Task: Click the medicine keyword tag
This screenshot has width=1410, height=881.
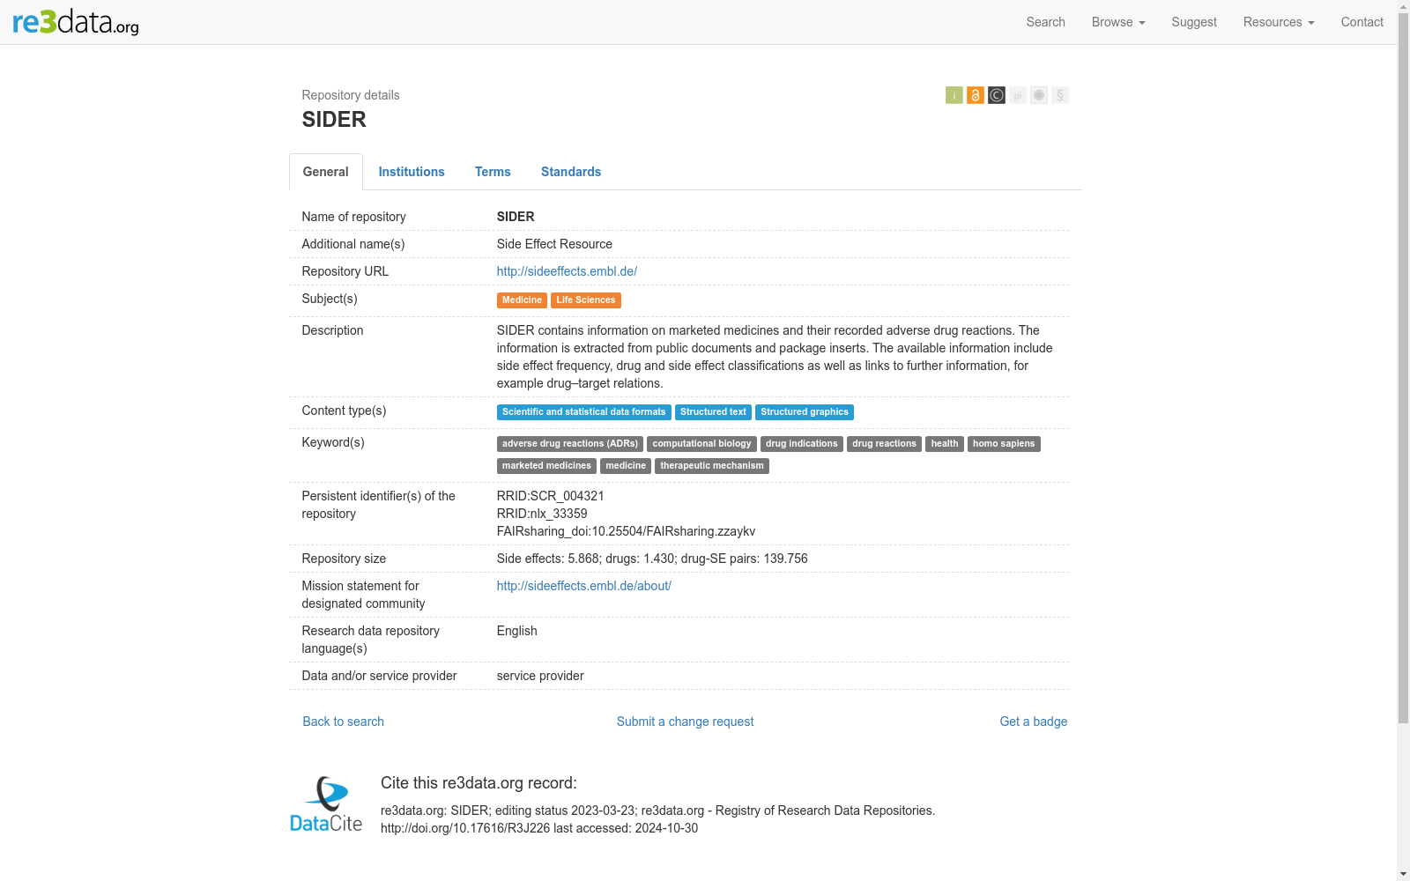Action: coord(626,466)
